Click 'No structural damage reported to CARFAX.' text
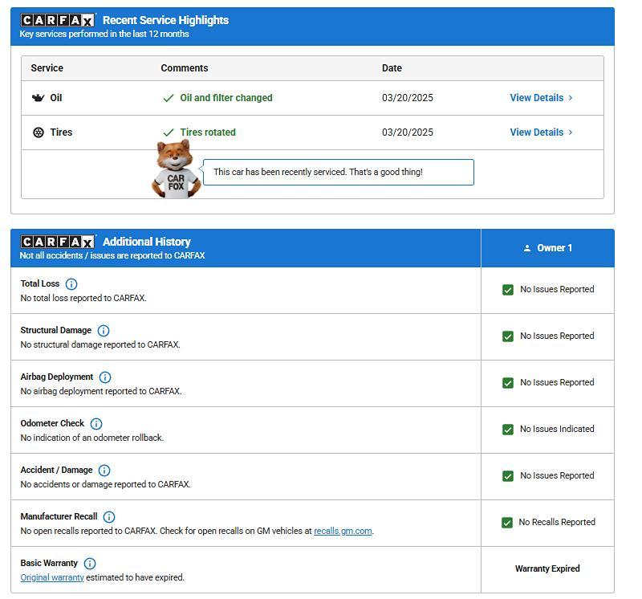642x599 pixels. point(100,345)
